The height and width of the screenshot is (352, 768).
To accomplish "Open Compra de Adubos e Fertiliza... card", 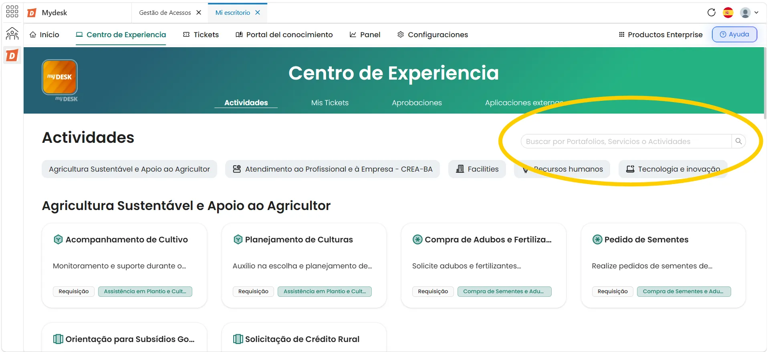I will (484, 266).
